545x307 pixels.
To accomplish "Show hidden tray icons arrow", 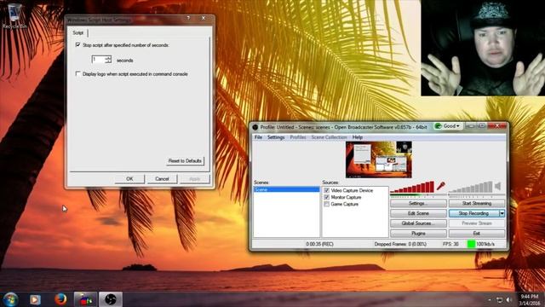I will click(x=490, y=299).
